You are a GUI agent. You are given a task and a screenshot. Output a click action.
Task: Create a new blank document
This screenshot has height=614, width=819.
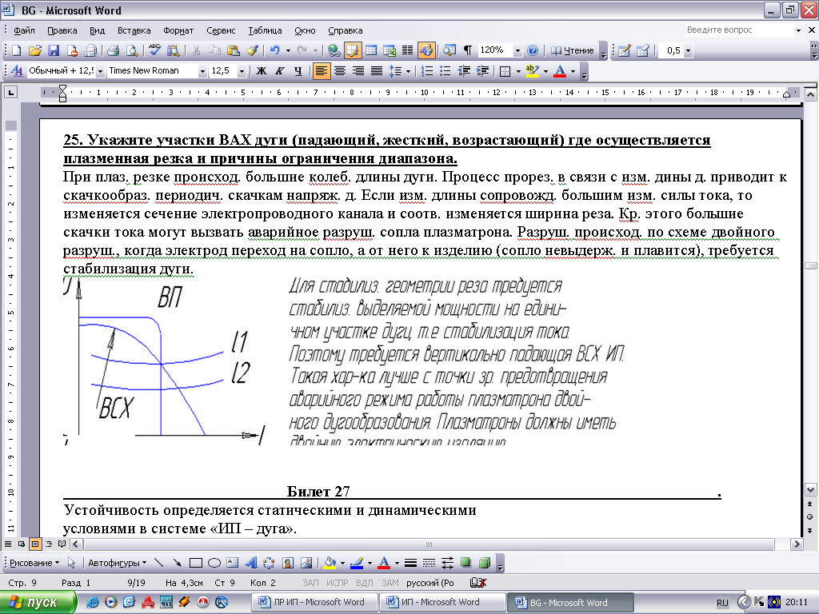[x=17, y=50]
